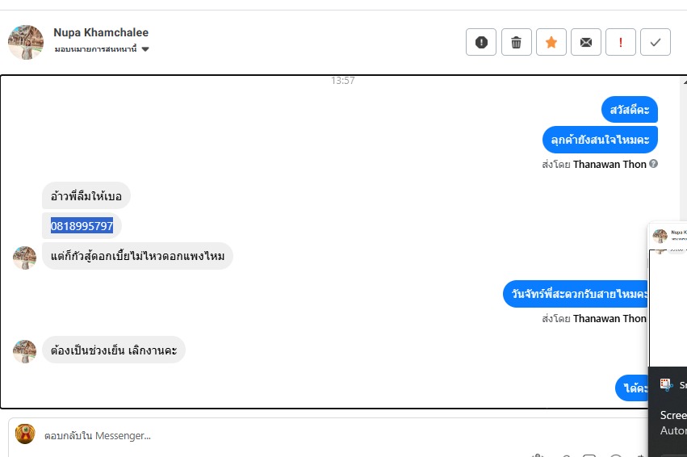Click the page avatar beside the reply box
This screenshot has height=457, width=687.
25,434
